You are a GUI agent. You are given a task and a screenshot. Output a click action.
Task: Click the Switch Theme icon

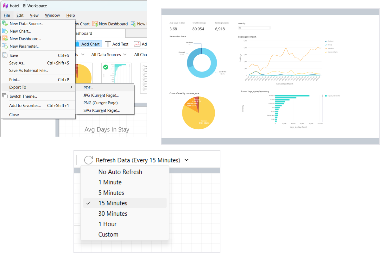tap(5, 96)
